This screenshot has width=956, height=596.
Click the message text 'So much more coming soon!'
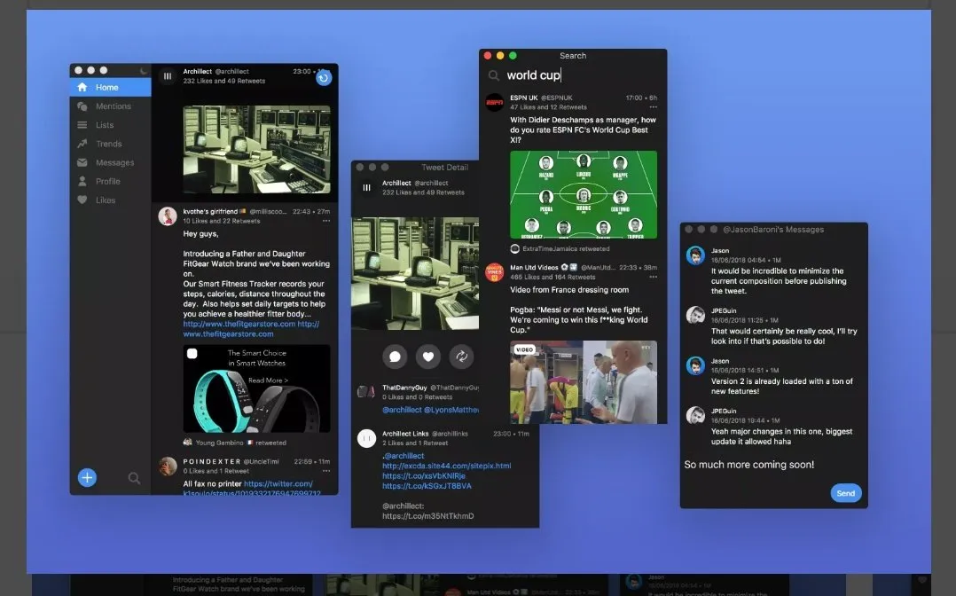[x=749, y=464]
